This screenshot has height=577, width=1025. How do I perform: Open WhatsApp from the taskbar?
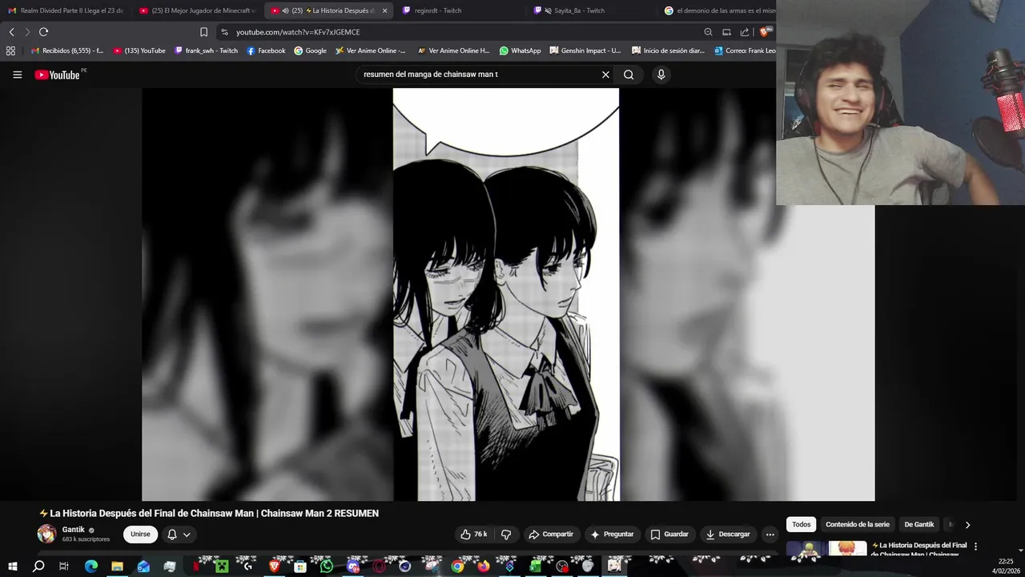pyautogui.click(x=327, y=566)
